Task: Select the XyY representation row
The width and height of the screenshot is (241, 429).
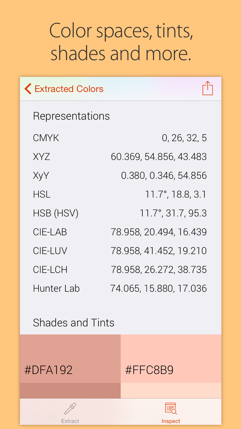Action: tap(120, 176)
